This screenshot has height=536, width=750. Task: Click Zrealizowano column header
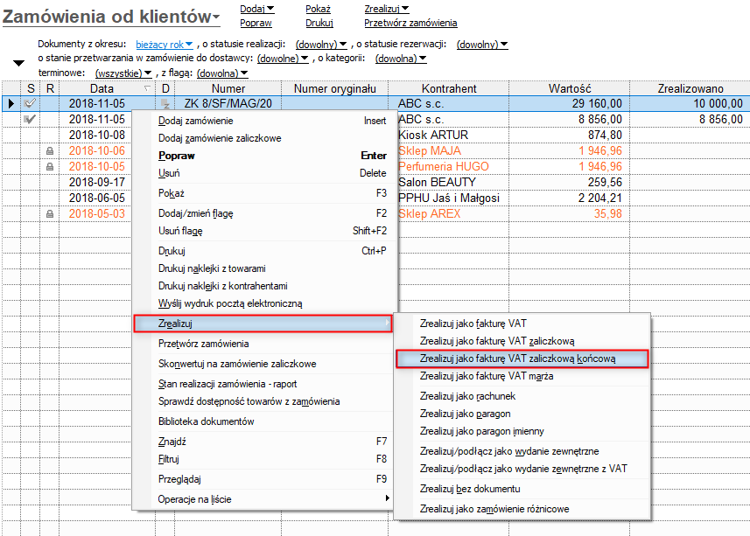690,88
